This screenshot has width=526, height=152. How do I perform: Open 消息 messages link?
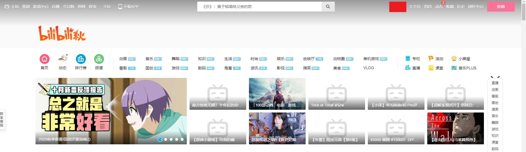pos(428,7)
